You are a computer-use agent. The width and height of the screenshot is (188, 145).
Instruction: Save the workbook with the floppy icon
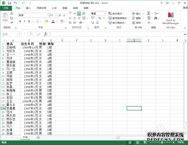(x=9, y=3)
